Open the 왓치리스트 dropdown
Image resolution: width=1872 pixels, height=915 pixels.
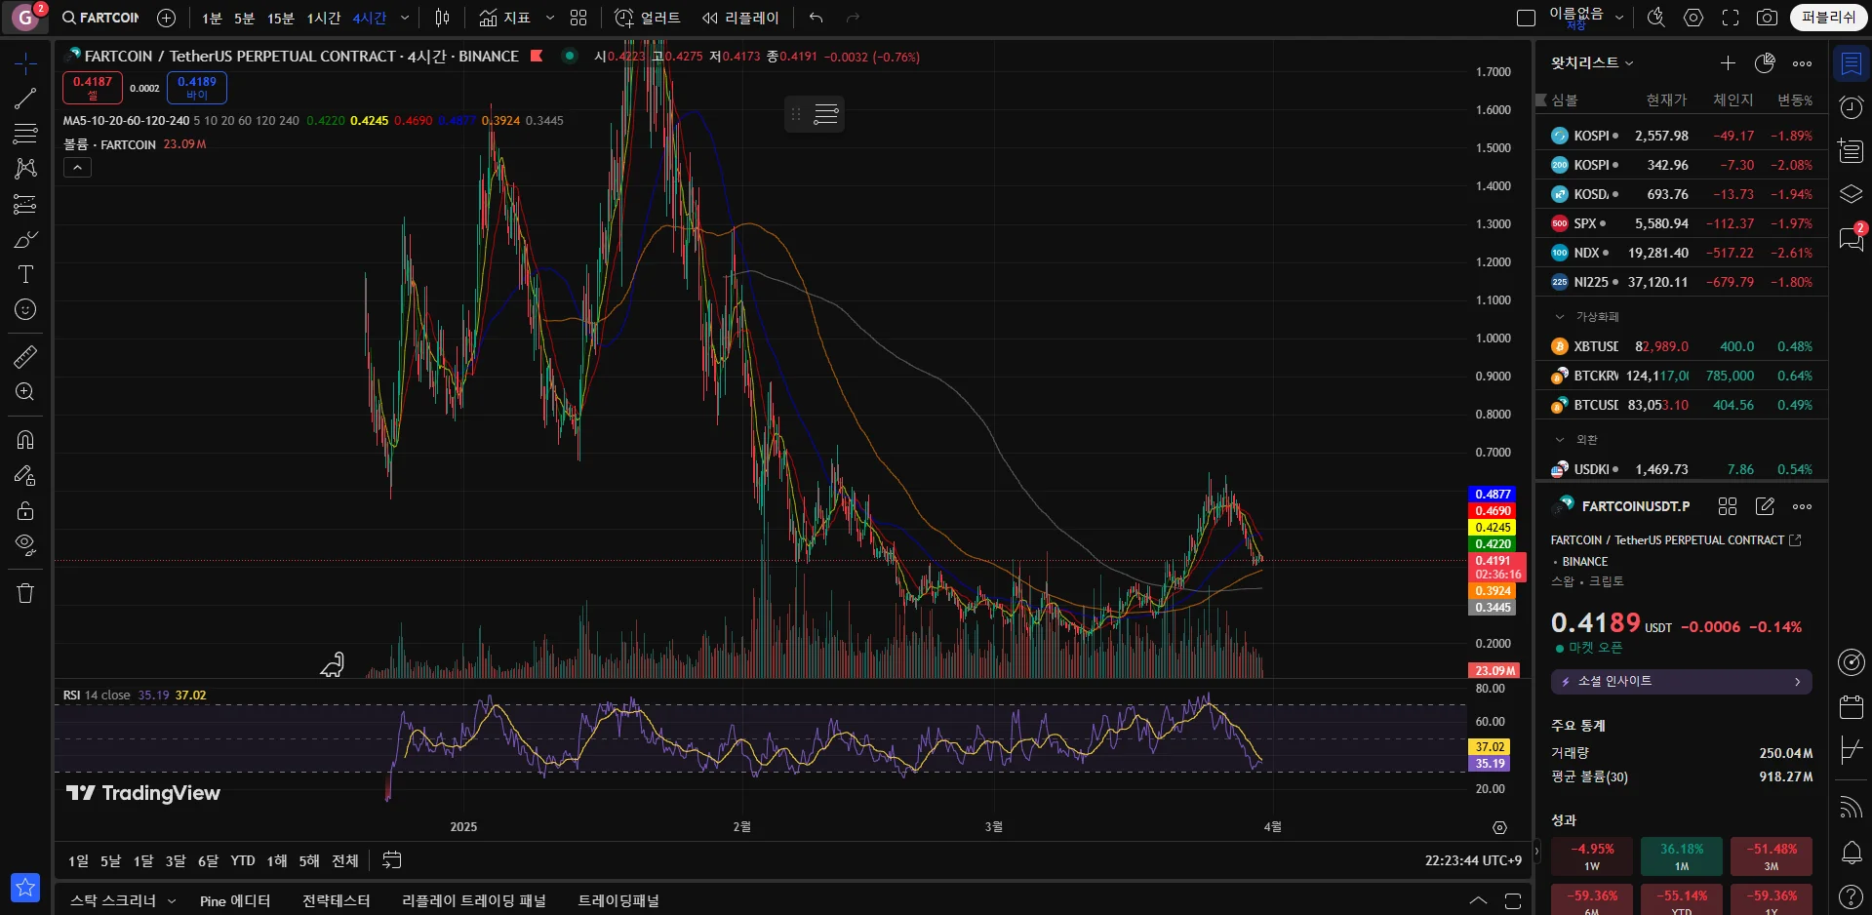click(x=1592, y=62)
